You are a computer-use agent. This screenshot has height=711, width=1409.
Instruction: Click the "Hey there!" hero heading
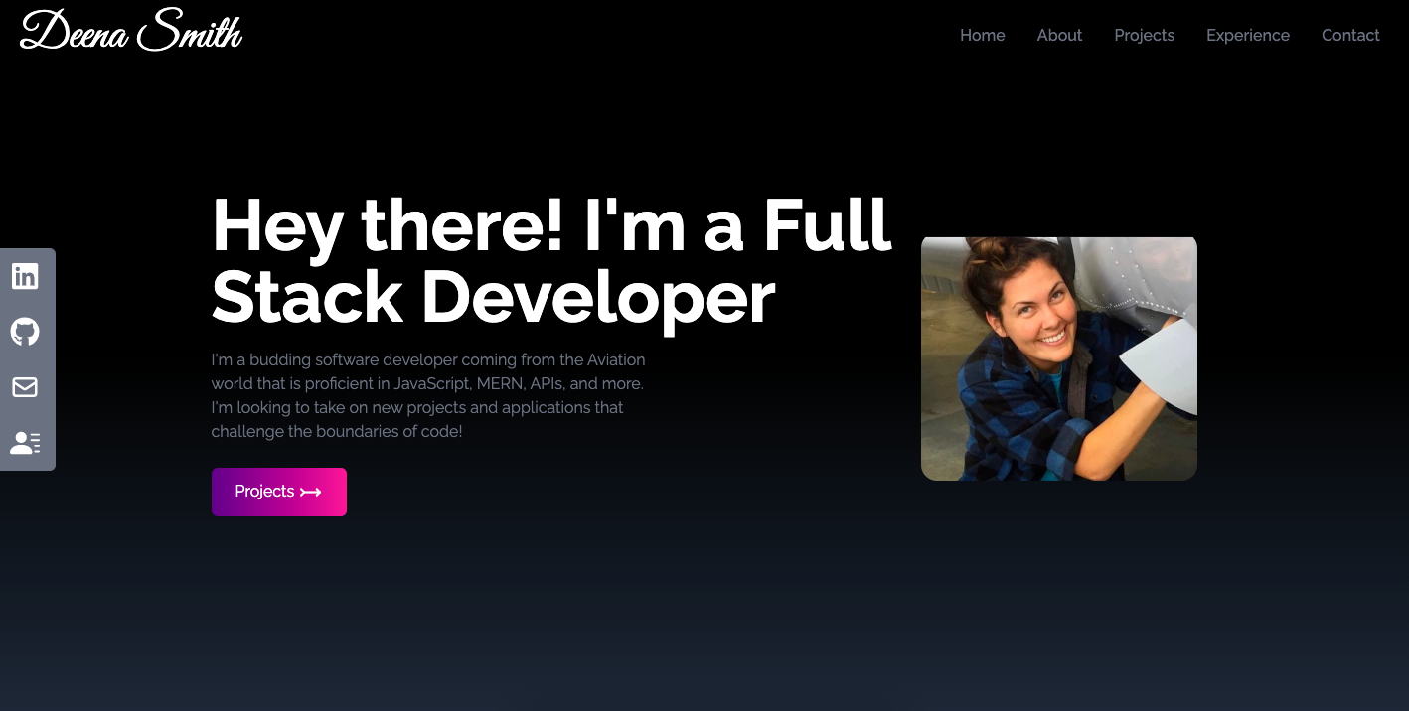[x=551, y=260]
